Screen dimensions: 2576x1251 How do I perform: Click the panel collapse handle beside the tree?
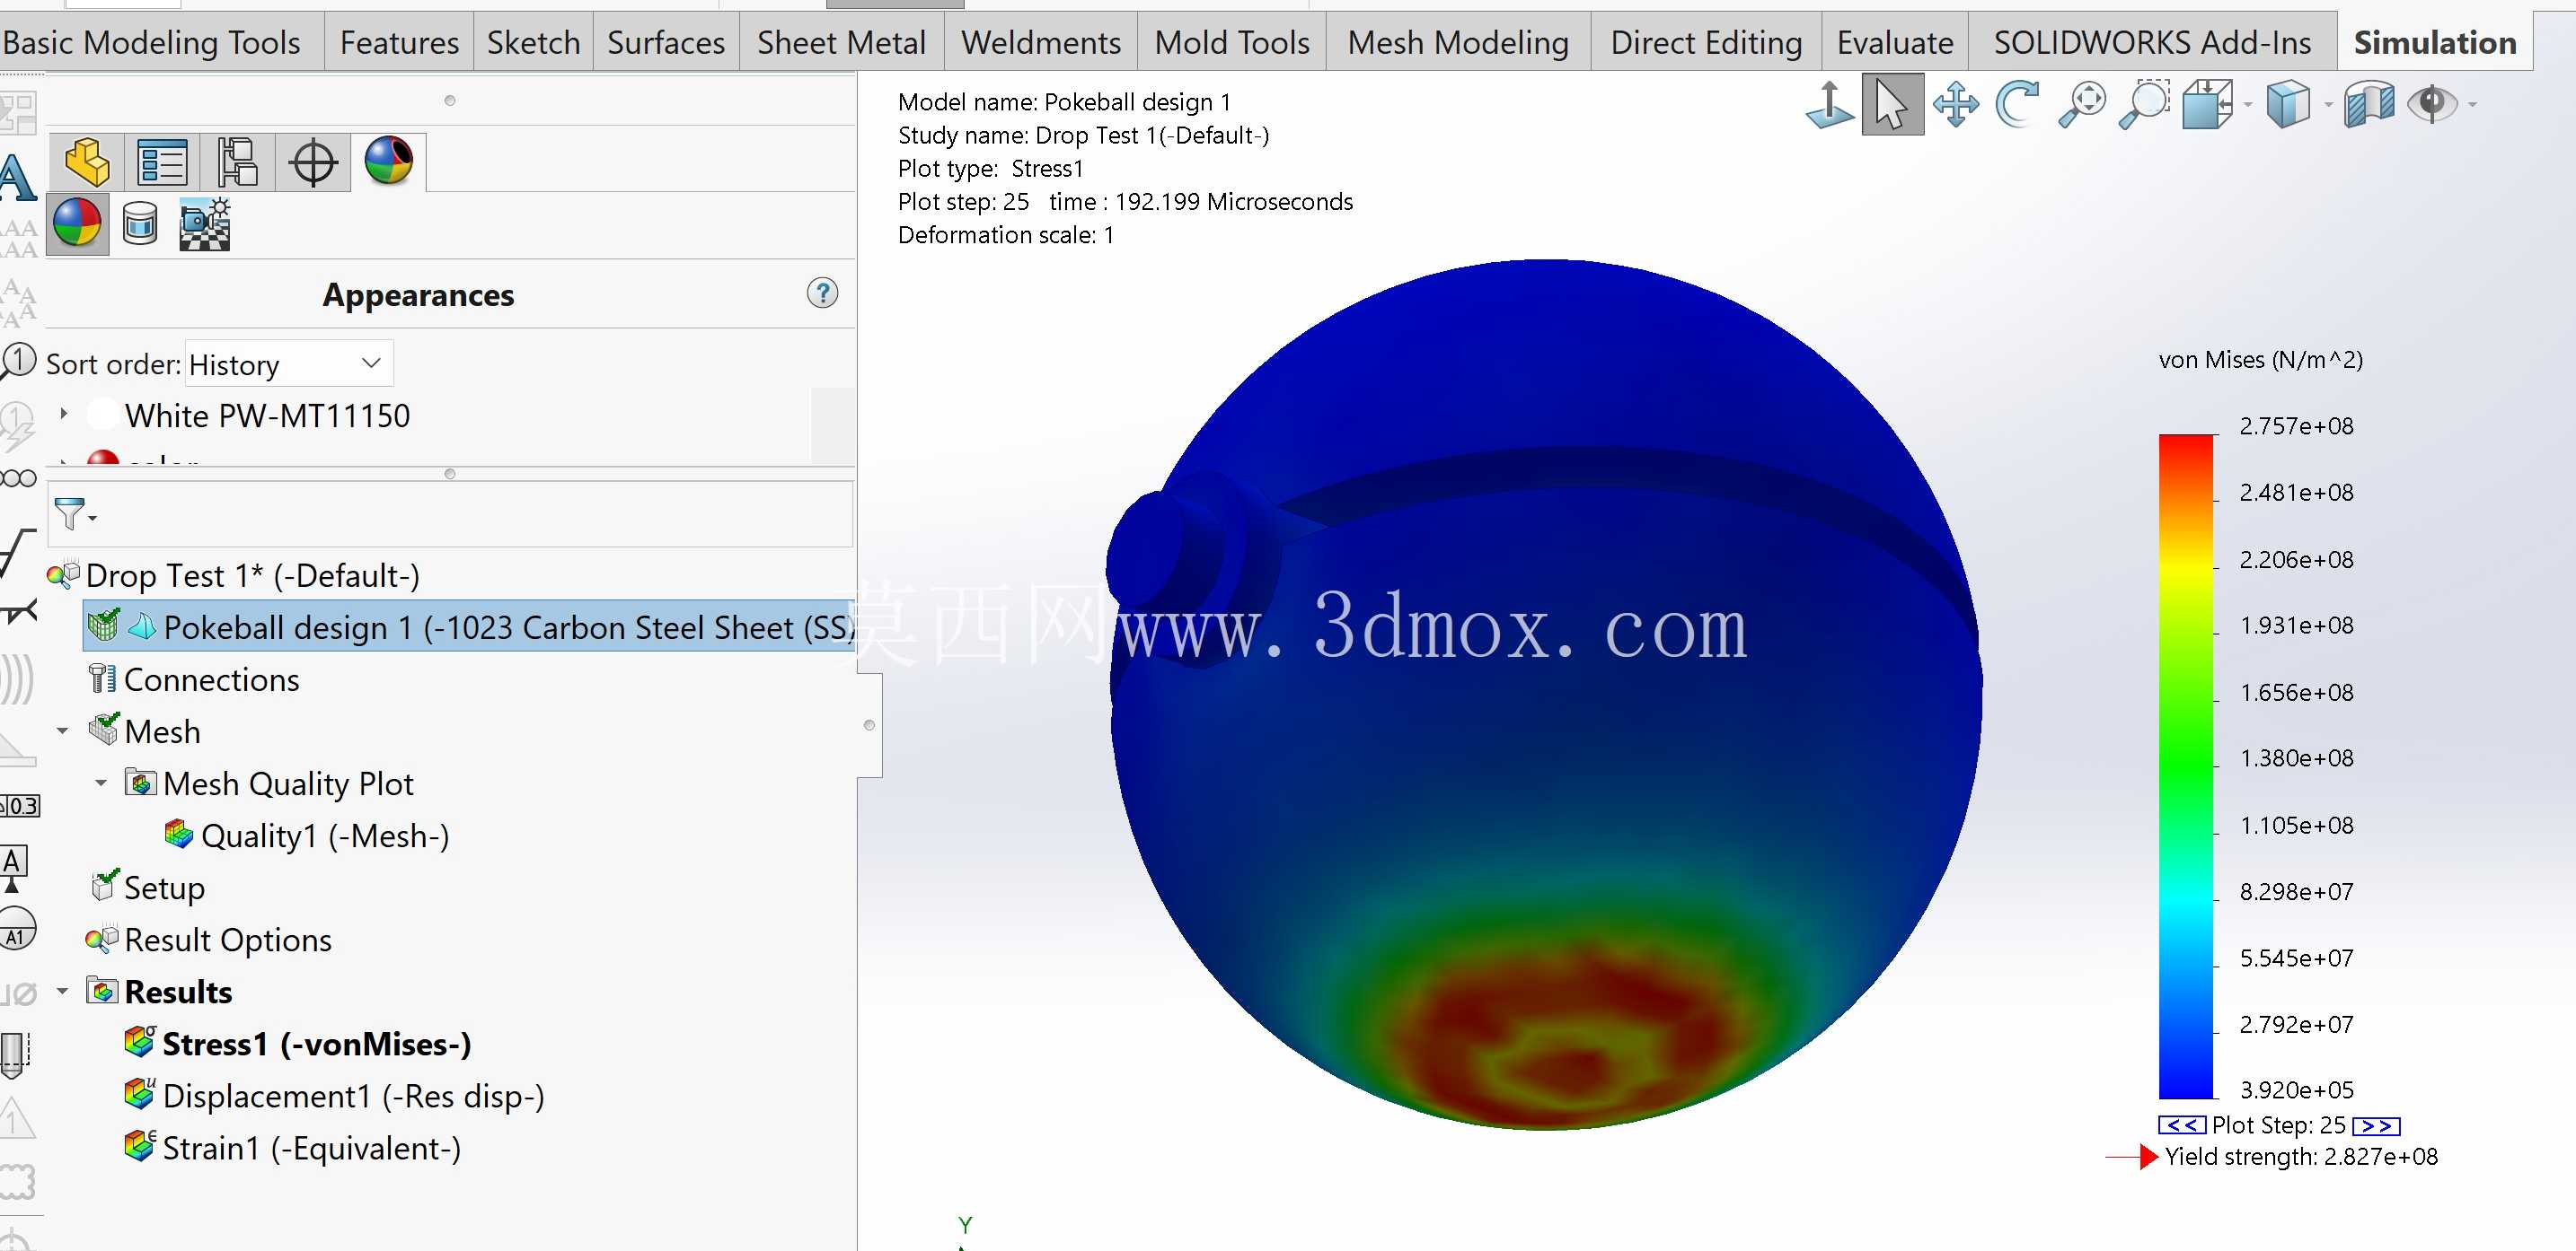click(x=869, y=724)
